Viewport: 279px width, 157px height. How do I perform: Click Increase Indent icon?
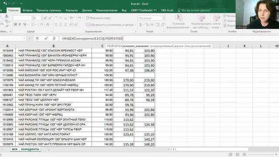[76, 24]
